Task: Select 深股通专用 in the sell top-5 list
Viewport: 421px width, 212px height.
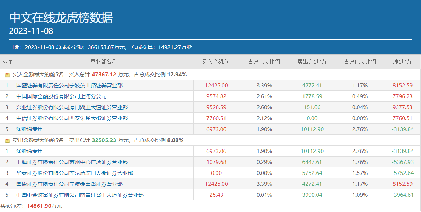Action: click(x=29, y=151)
